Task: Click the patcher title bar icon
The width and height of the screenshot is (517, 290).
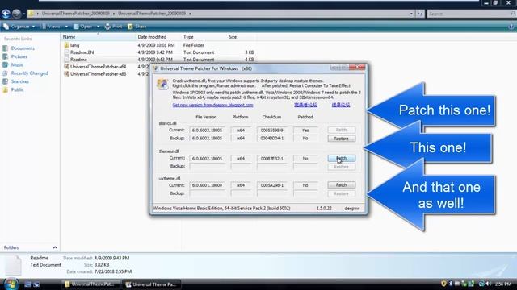Action: pos(156,68)
